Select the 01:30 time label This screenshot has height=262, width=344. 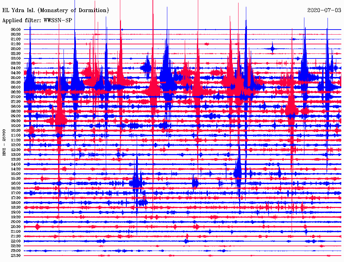tap(16, 44)
